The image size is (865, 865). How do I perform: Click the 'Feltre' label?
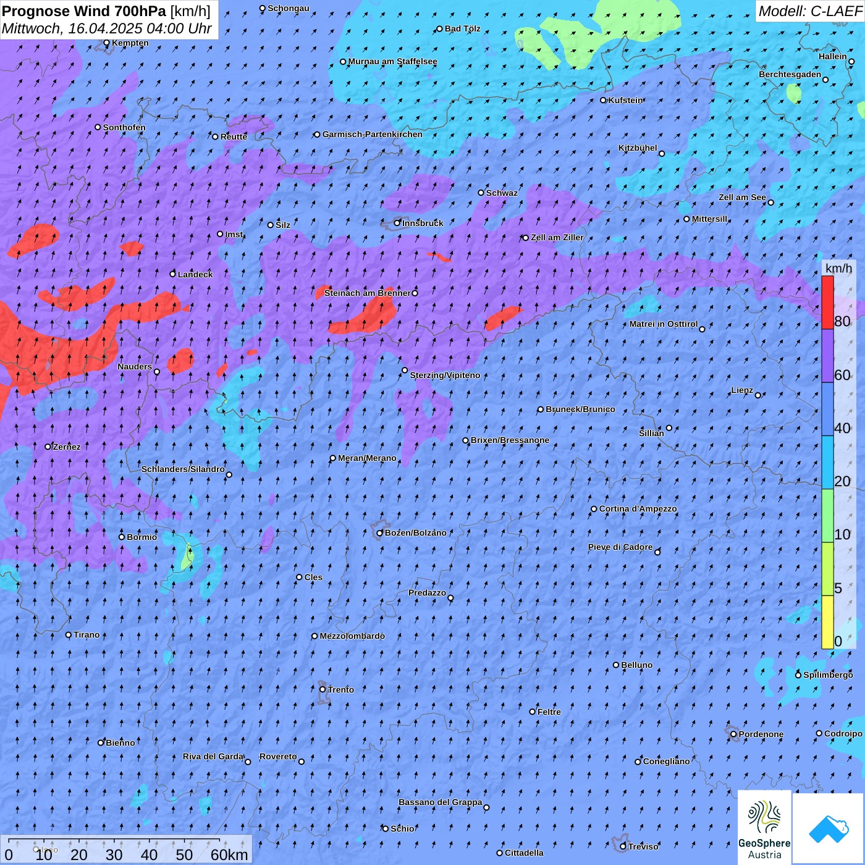549,712
